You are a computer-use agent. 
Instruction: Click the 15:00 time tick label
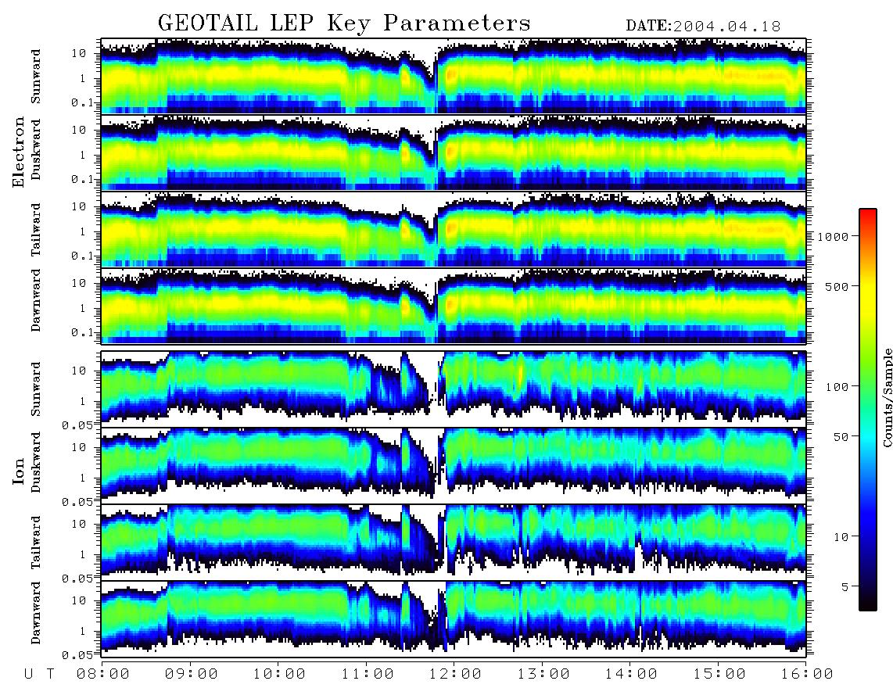click(719, 674)
